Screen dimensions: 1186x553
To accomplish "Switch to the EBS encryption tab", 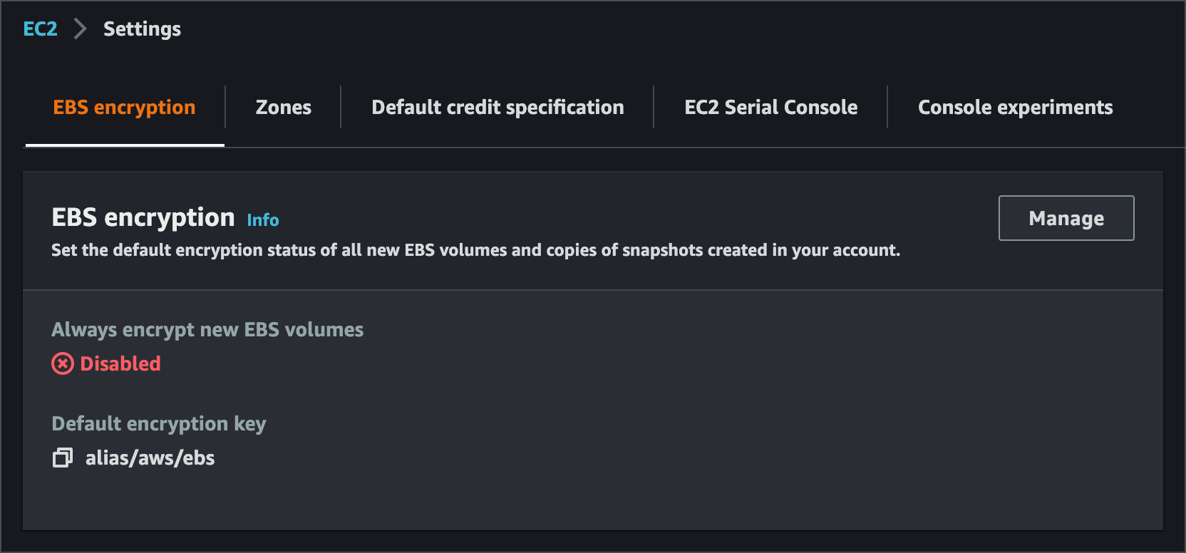I will pyautogui.click(x=123, y=107).
